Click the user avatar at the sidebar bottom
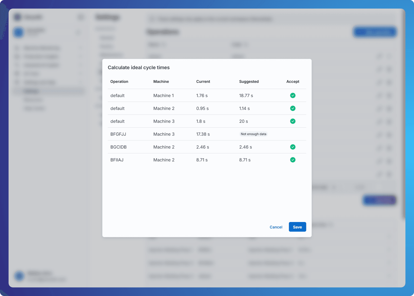Viewport: 414px width, 296px height. 19,276
